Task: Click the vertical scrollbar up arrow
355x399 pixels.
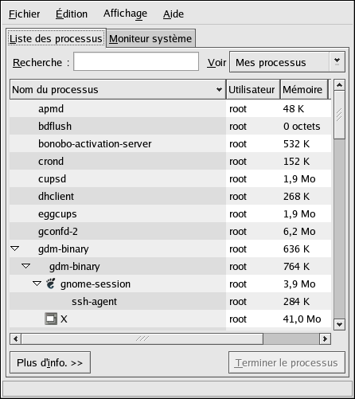Action: click(x=339, y=85)
